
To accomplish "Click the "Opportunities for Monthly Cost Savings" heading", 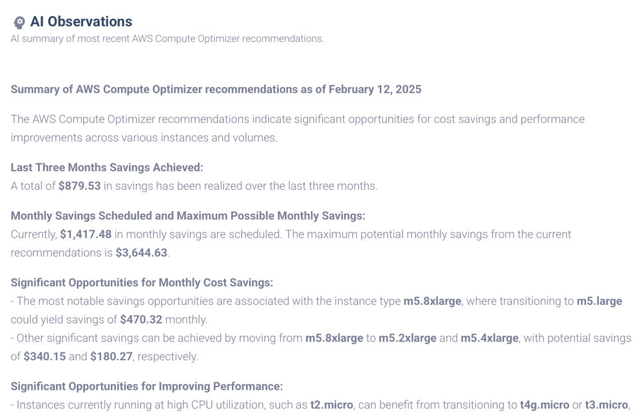I will [x=142, y=282].
